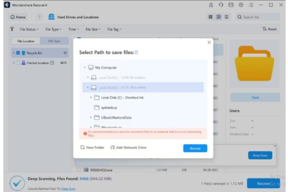Open the Time filter dropdown
Viewport: 288px width, 192px height.
click(74, 29)
